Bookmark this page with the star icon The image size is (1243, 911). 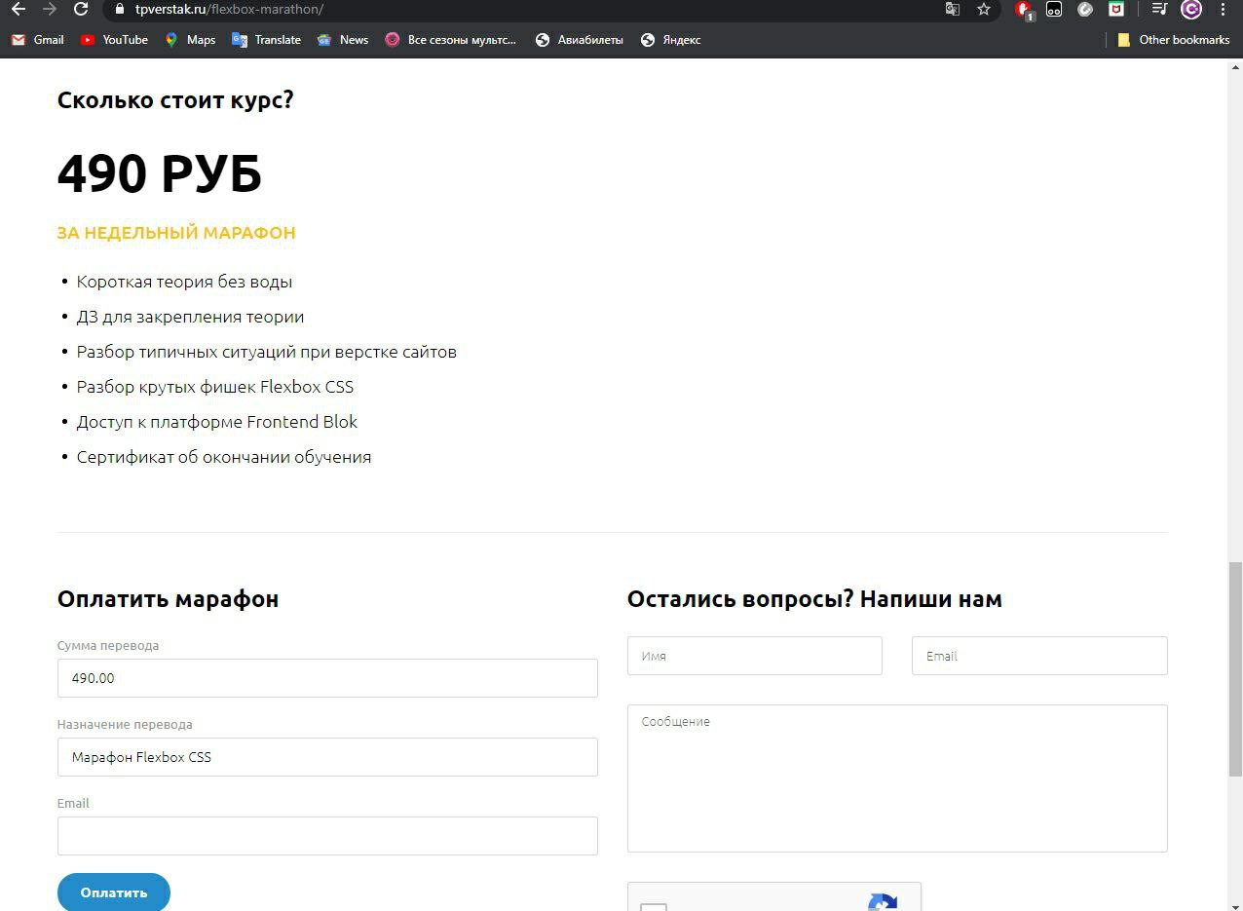pyautogui.click(x=984, y=10)
